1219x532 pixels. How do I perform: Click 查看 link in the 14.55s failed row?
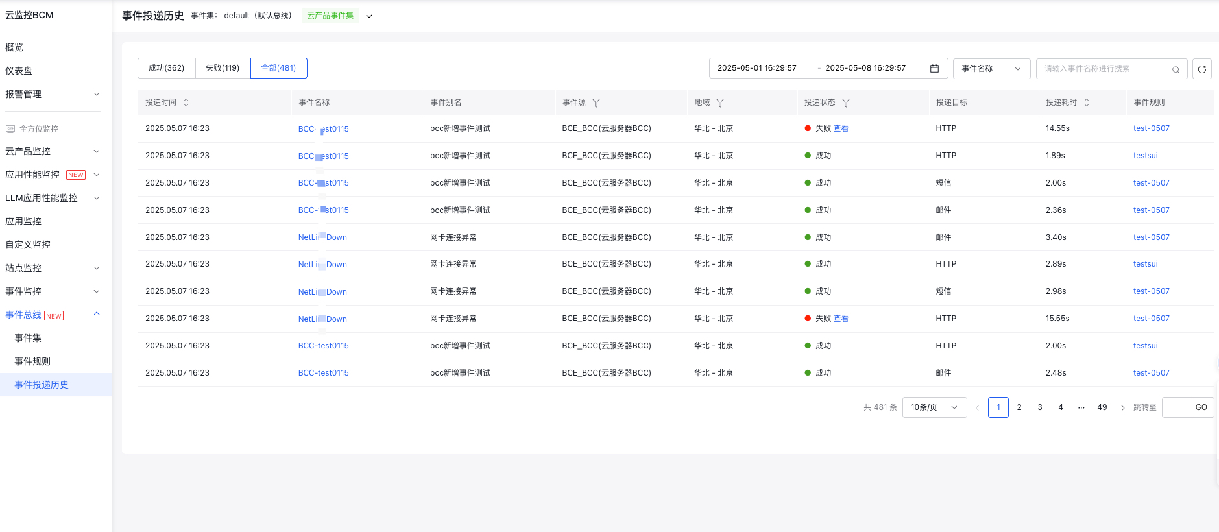(x=841, y=128)
